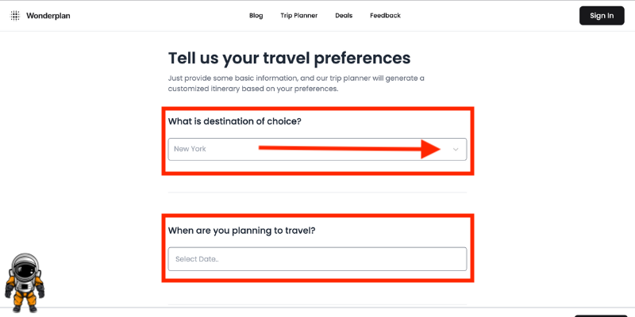Click the red arrow pointing to dropdown
The width and height of the screenshot is (635, 317).
pyautogui.click(x=349, y=148)
